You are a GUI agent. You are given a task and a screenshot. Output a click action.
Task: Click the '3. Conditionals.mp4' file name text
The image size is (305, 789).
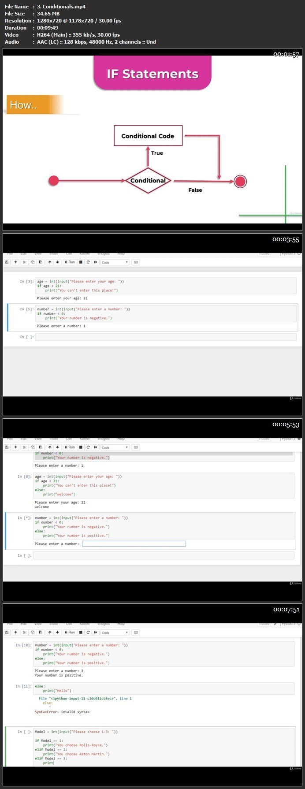tap(61, 7)
